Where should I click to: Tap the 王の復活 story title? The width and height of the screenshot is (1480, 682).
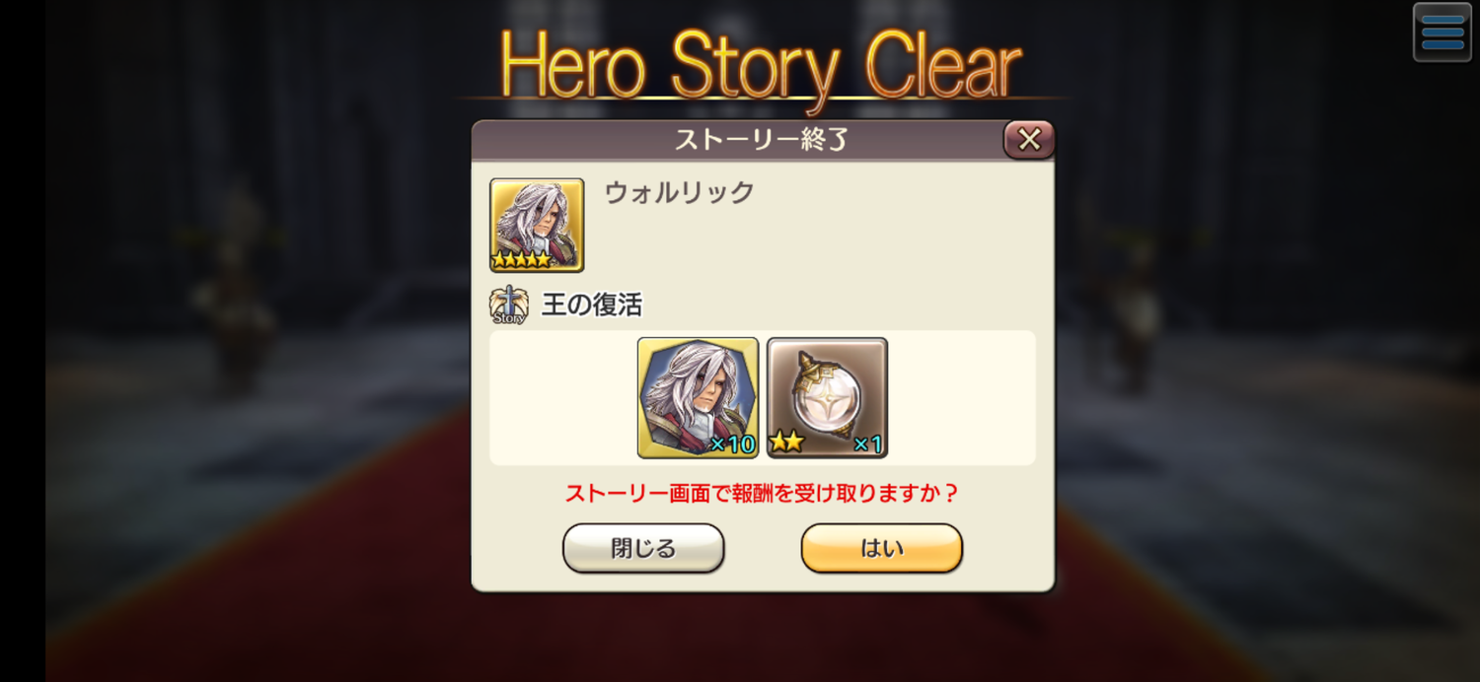point(592,306)
